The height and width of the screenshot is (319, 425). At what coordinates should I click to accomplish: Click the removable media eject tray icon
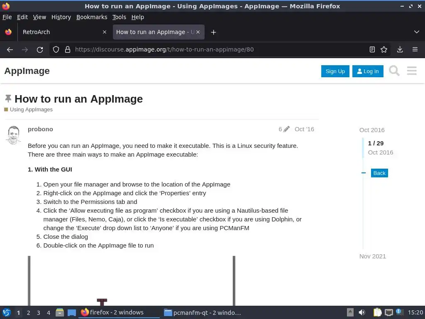click(x=350, y=312)
